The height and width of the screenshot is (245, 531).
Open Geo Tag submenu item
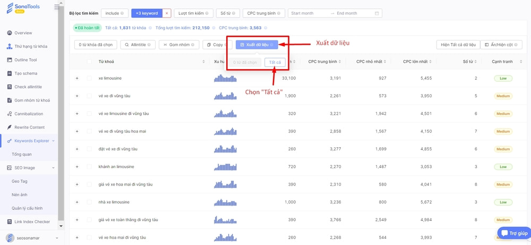[x=19, y=181]
